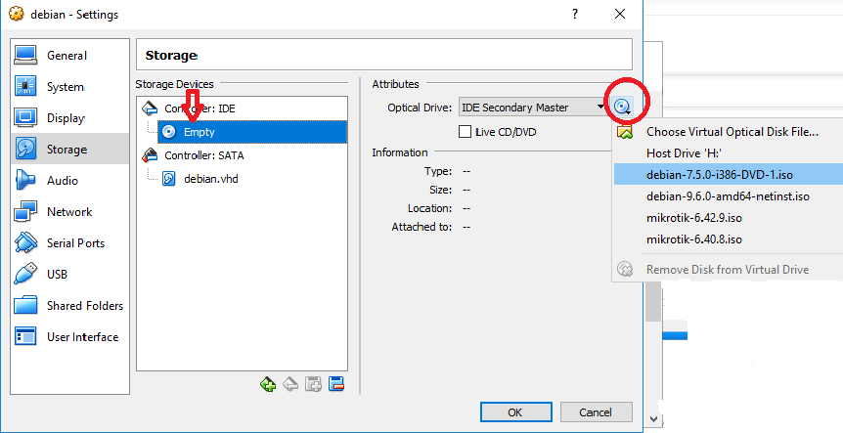
Task: Click the background window scrollbar down arrow
Action: coord(653,418)
